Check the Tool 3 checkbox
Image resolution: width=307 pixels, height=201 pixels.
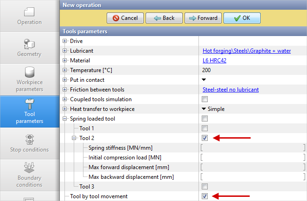click(x=205, y=187)
